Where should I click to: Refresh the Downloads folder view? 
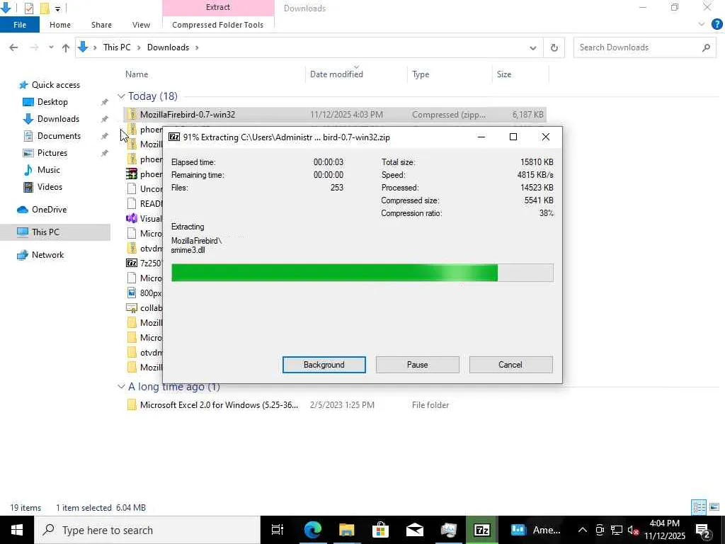tap(554, 47)
